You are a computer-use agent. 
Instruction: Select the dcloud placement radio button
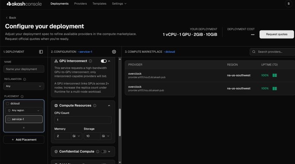(x=7, y=103)
